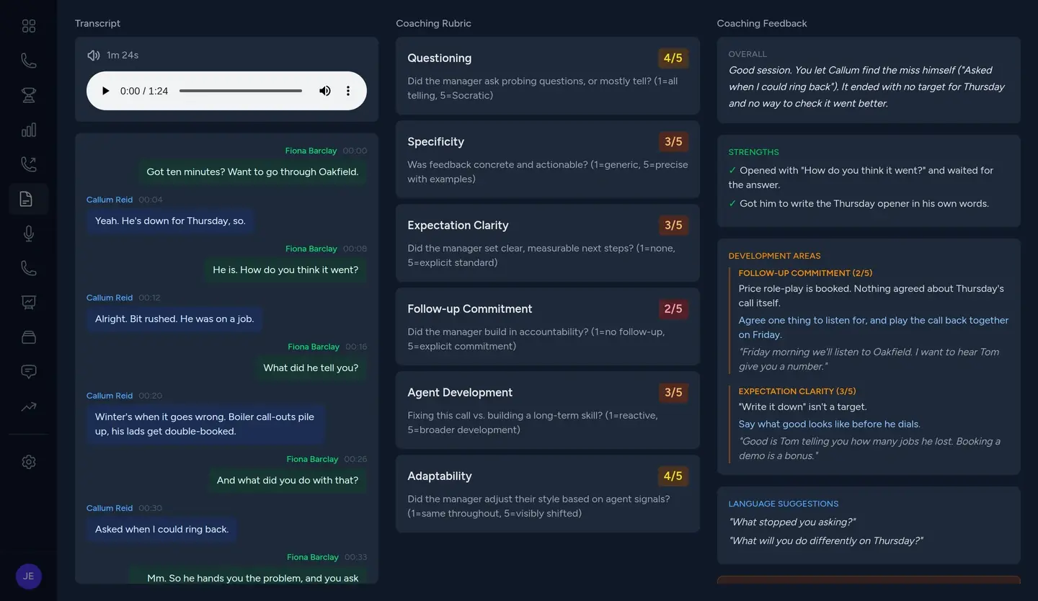Click "Say what good looks like before he dials."
The image size is (1038, 601).
(x=830, y=424)
